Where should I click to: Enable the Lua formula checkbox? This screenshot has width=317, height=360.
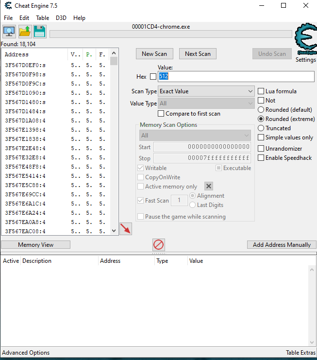261,91
